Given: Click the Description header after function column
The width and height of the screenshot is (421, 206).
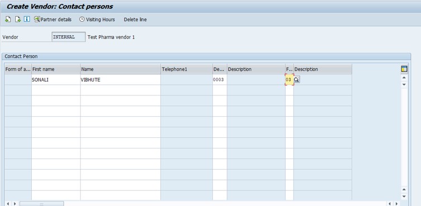Looking at the screenshot, I should pyautogui.click(x=323, y=69).
